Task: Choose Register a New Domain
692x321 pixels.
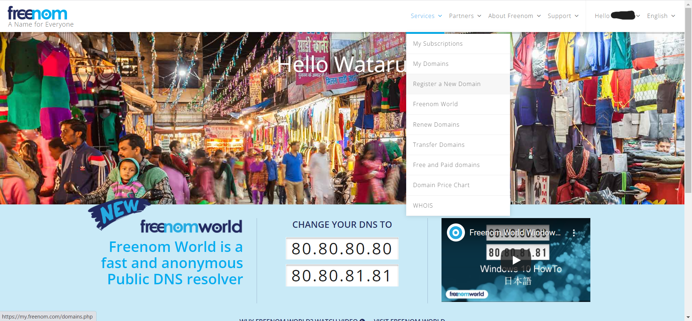Action: [x=458, y=84]
